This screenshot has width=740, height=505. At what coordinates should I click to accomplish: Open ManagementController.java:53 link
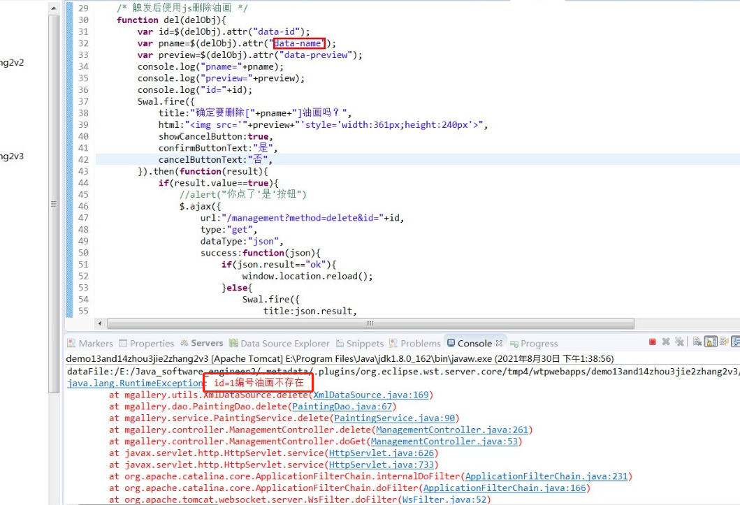[444, 442]
